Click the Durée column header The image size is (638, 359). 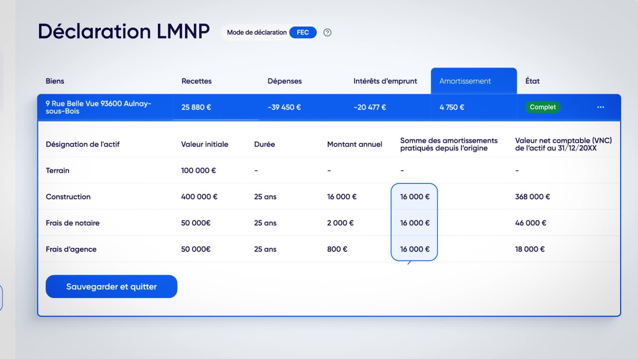[x=265, y=144]
